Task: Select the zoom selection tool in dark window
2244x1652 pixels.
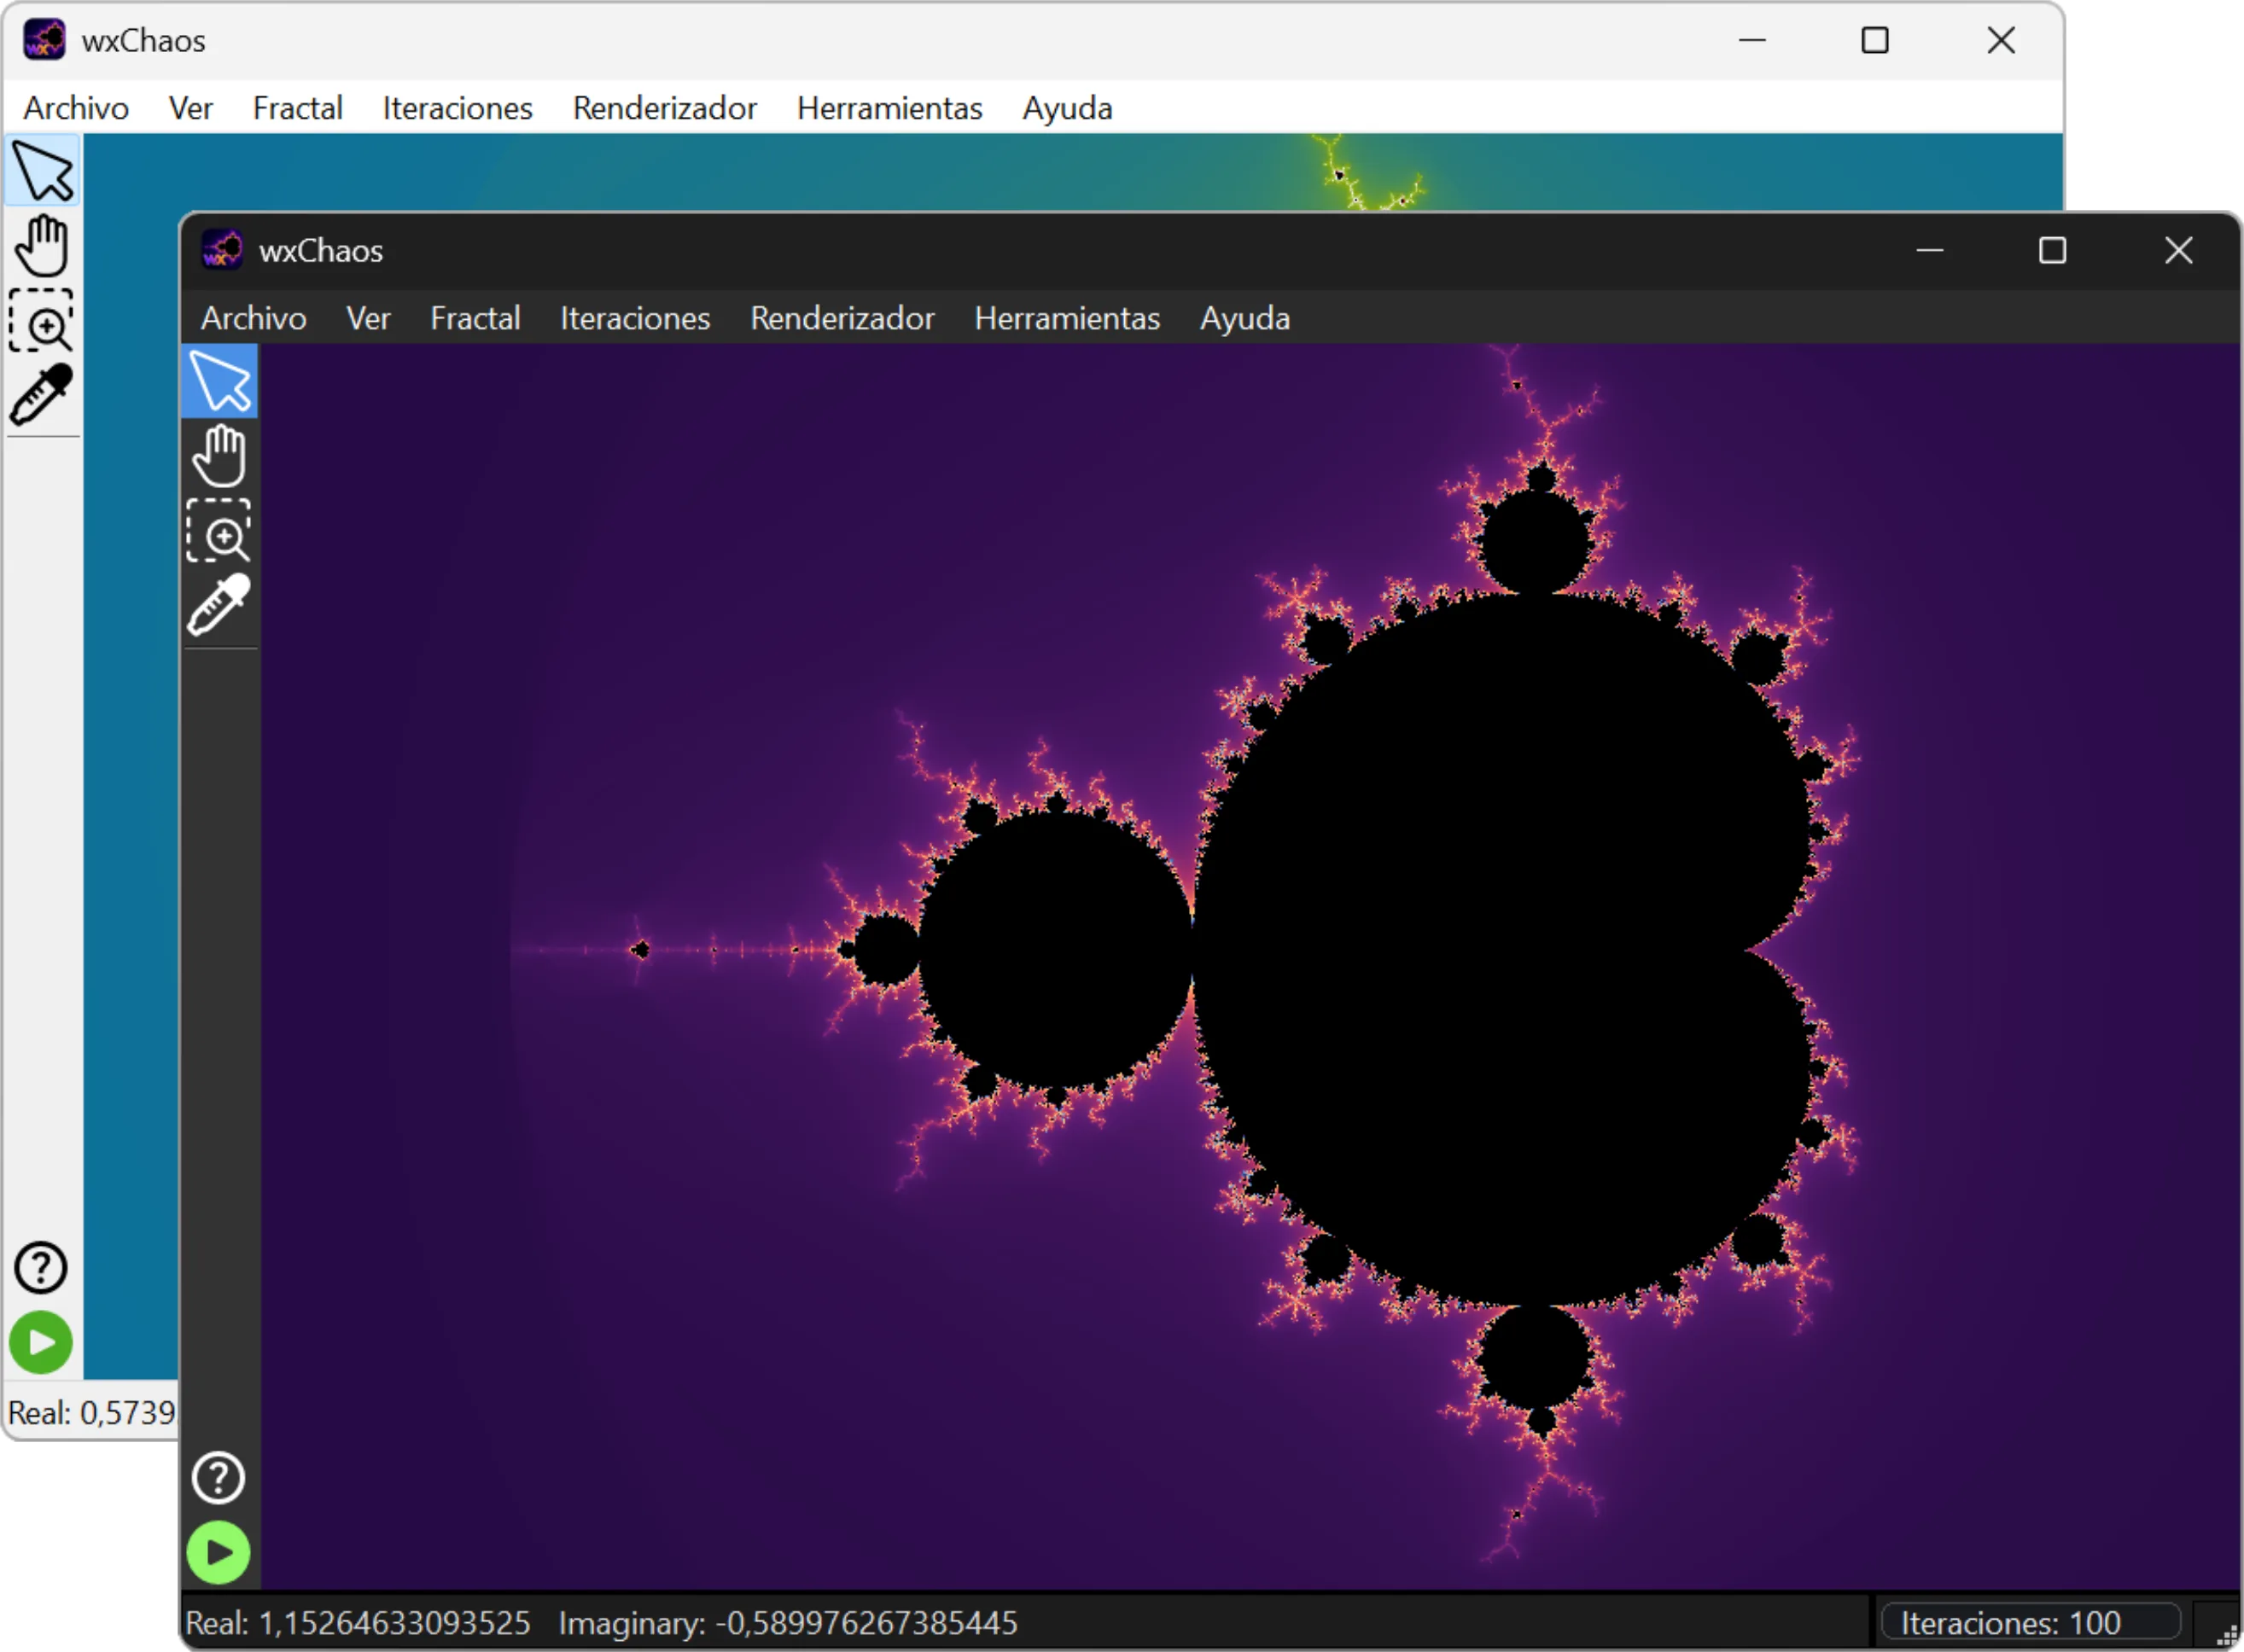Action: [x=219, y=530]
